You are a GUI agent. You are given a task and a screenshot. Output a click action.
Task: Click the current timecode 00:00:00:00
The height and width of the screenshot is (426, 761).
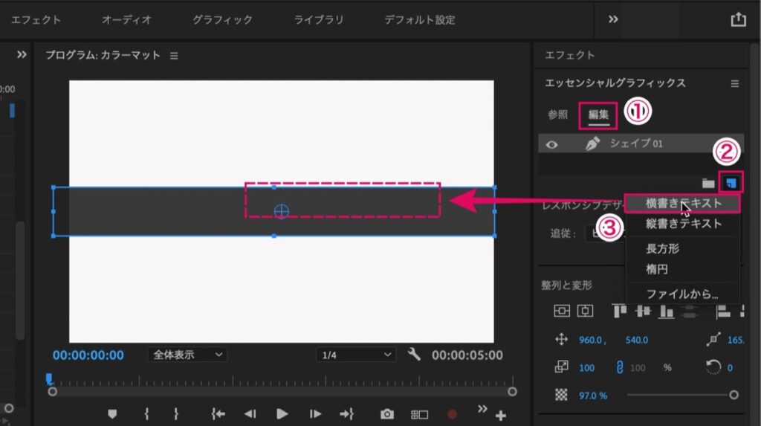88,355
